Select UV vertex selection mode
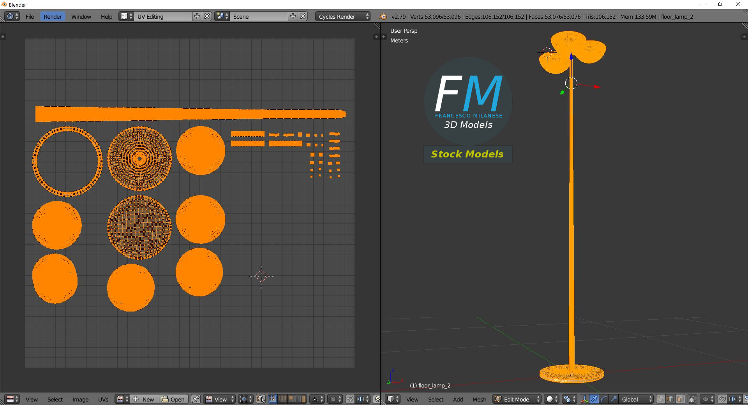The image size is (748, 405). [273, 399]
